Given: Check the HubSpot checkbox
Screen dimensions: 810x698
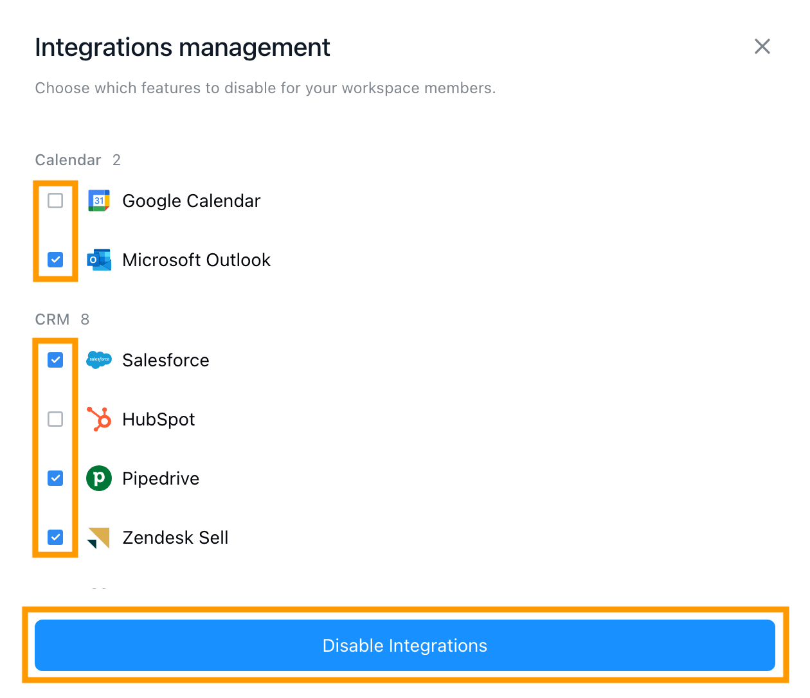Looking at the screenshot, I should tap(55, 419).
